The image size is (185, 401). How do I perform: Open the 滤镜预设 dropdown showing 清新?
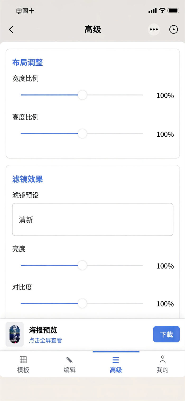point(93,219)
